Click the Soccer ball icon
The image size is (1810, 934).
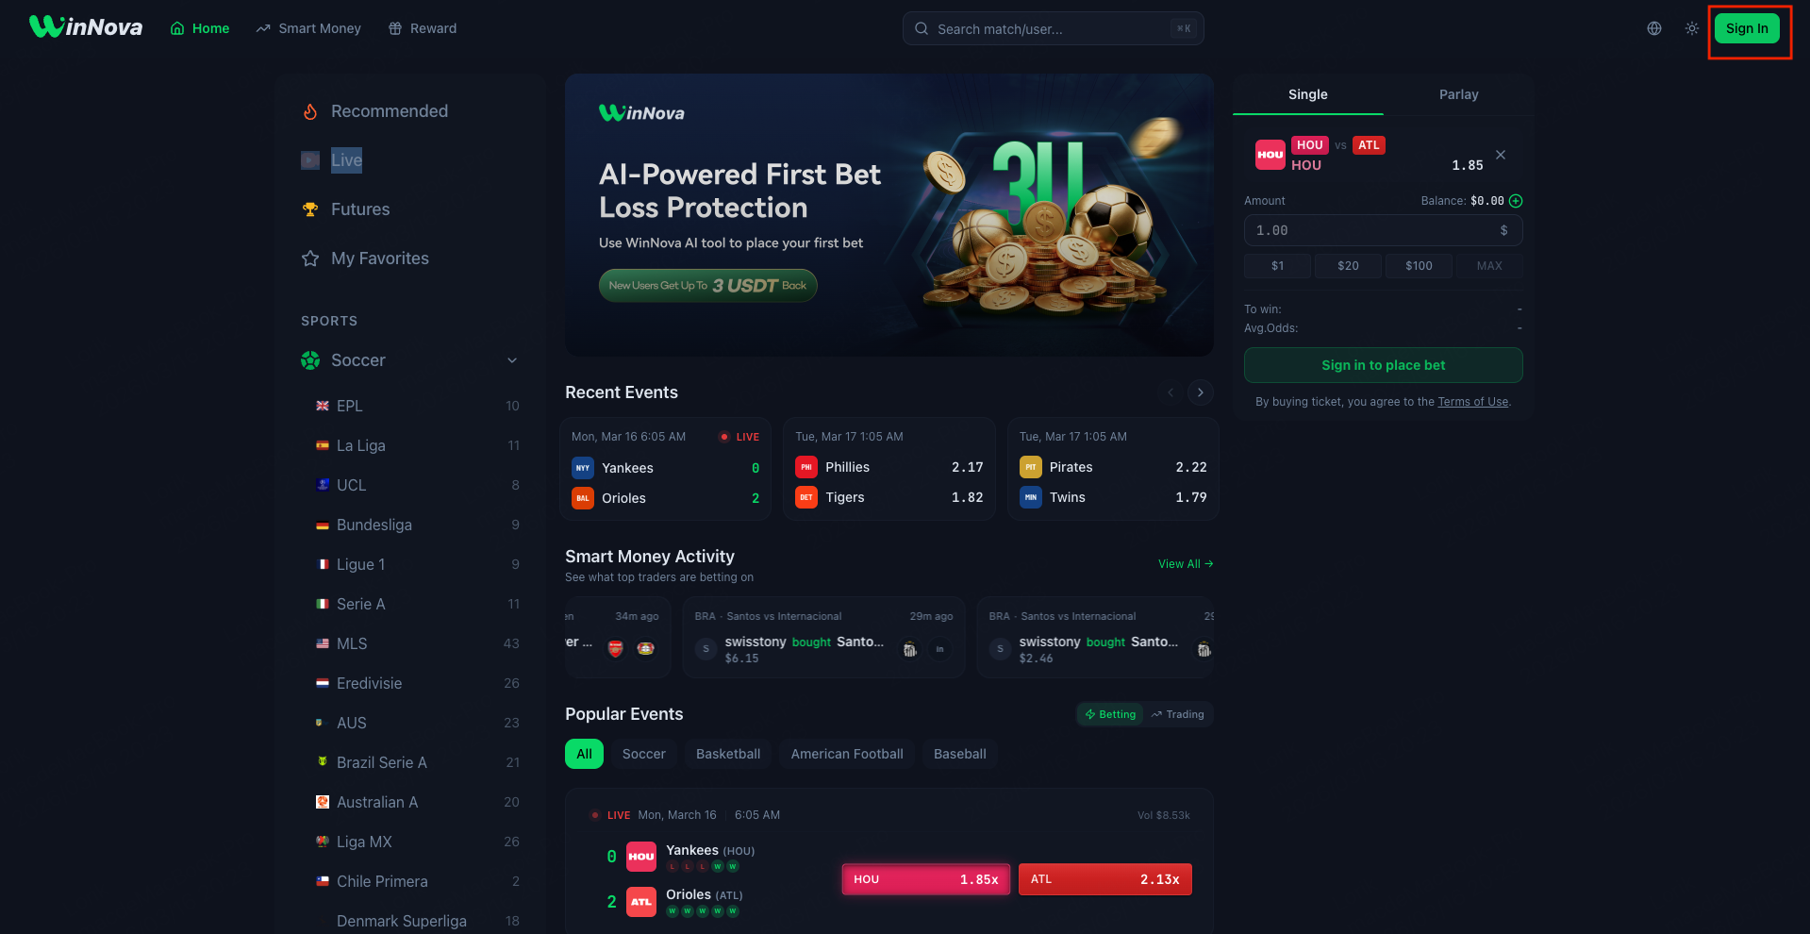point(310,360)
